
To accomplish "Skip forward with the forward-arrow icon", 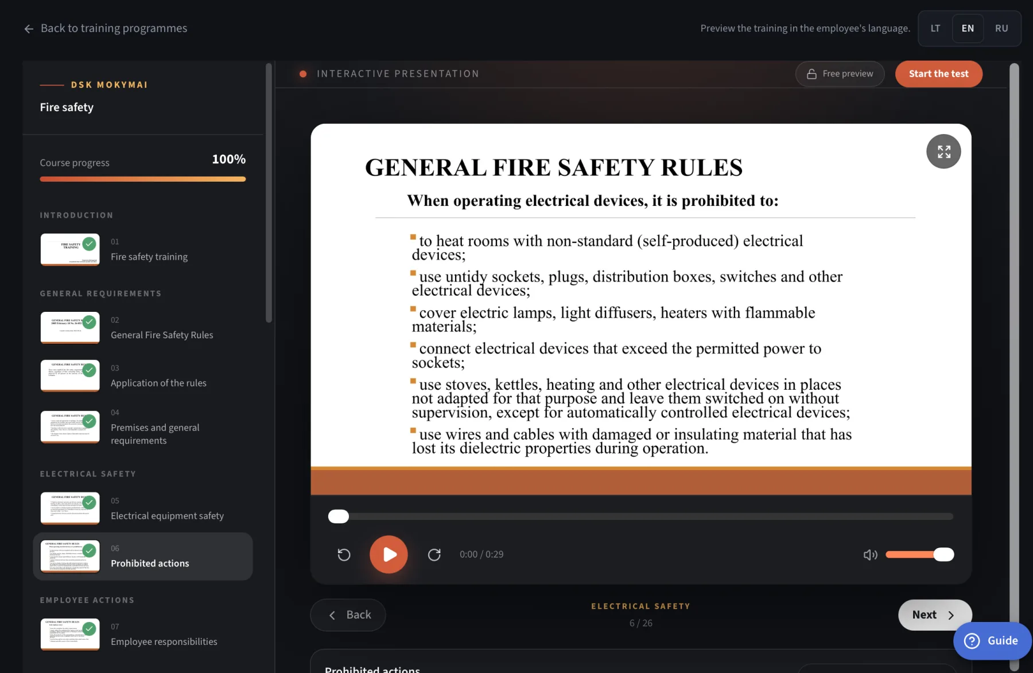I will tap(434, 554).
